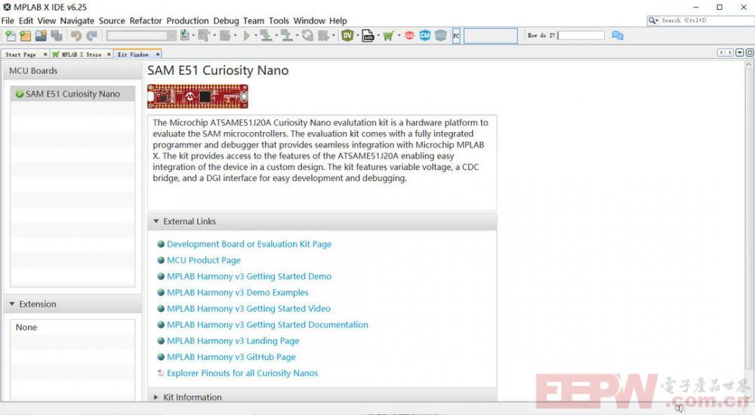Open dropdown arrow beside Build Project icon
The width and height of the screenshot is (755, 415).
click(214, 35)
